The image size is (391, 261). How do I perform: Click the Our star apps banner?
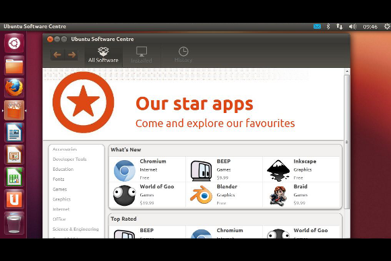[193, 104]
